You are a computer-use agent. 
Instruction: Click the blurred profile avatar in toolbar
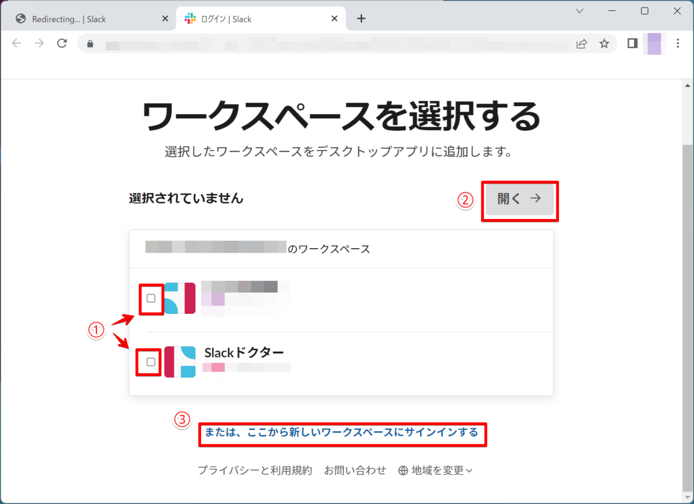pos(654,44)
